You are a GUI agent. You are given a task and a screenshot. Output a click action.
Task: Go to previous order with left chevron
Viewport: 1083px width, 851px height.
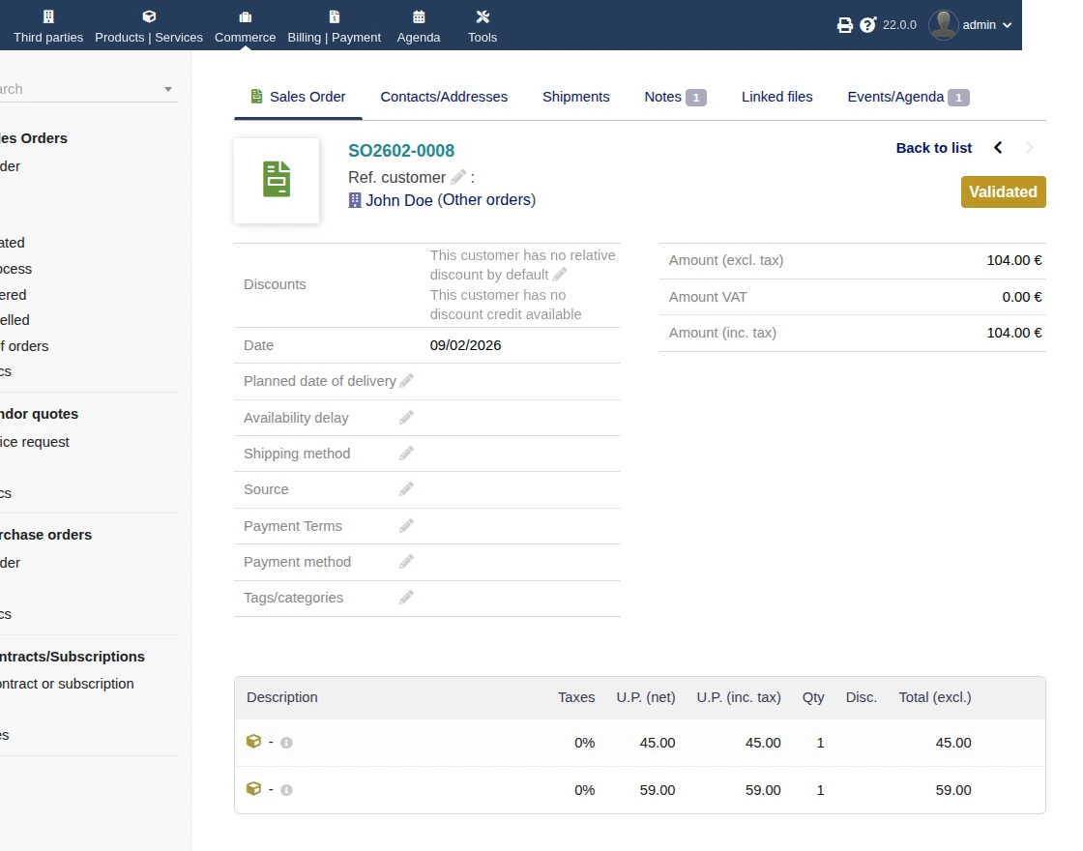pyautogui.click(x=998, y=148)
